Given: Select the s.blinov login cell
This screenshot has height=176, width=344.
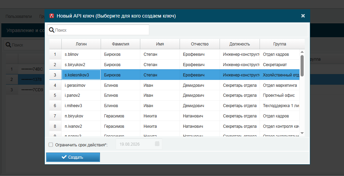Looking at the screenshot, I should (81, 54).
